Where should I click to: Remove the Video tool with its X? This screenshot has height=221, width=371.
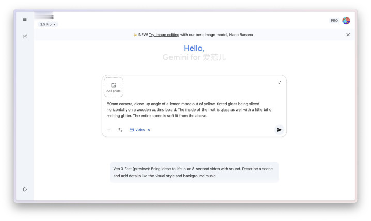(x=149, y=130)
